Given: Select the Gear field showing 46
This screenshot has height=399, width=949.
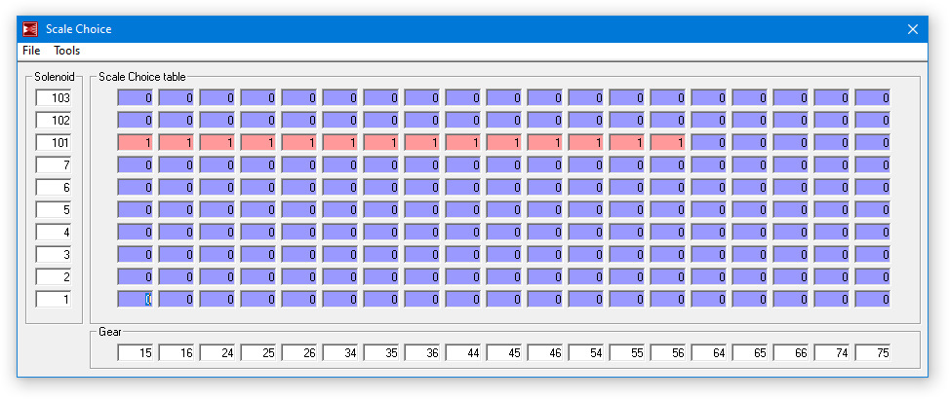Looking at the screenshot, I should click(544, 353).
